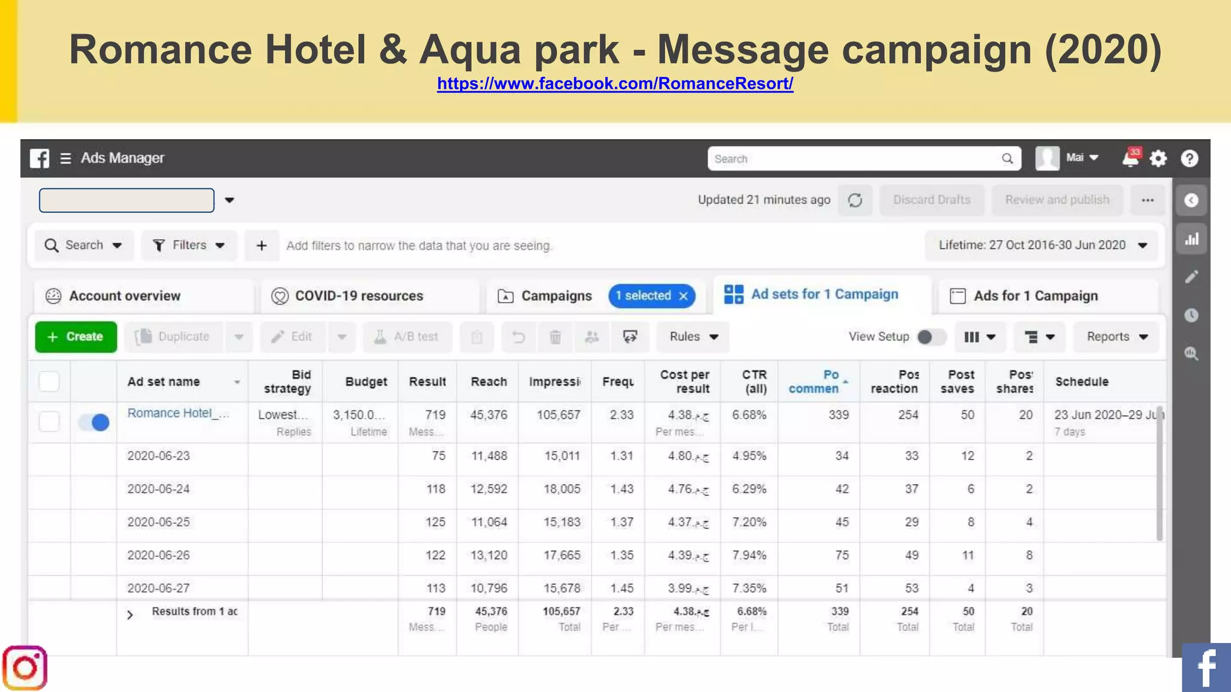This screenshot has width=1231, height=692.
Task: Open the history clock sidebar icon
Action: (1191, 315)
